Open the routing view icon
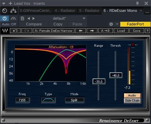 coord(13,11)
